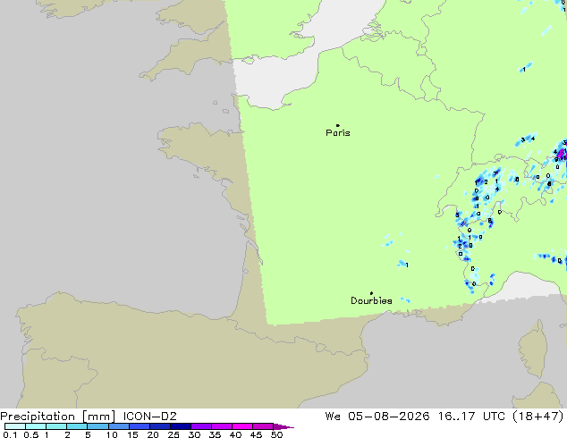
Task: Click the forecast date 'We 05-08-2026'
Action: click(x=377, y=417)
